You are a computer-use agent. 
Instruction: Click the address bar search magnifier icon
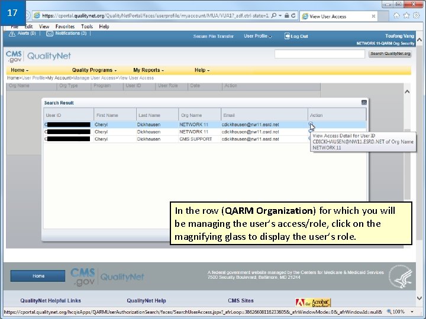274,15
